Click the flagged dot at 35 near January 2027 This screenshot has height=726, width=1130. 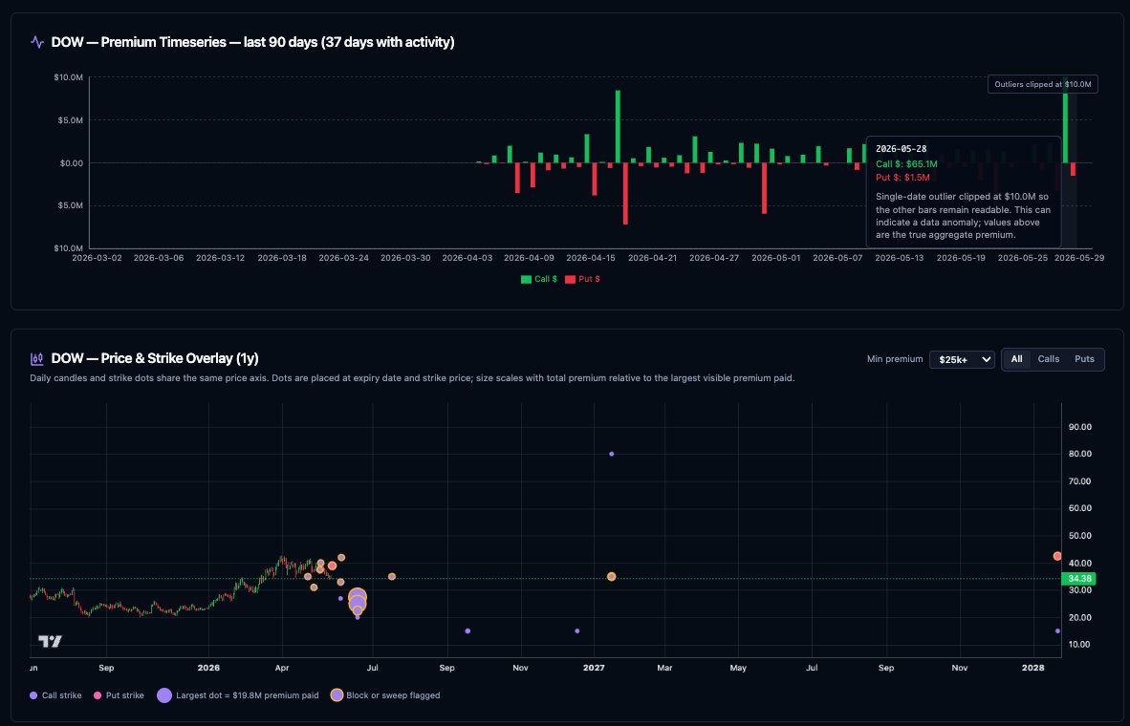(611, 577)
